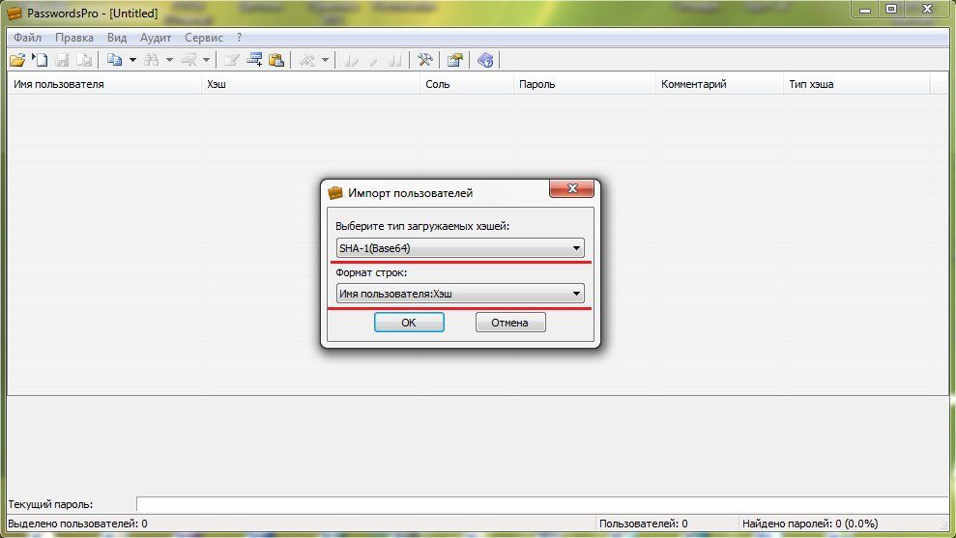This screenshot has width=956, height=538.
Task: Click the Пользователей: 0 status text
Action: [643, 524]
